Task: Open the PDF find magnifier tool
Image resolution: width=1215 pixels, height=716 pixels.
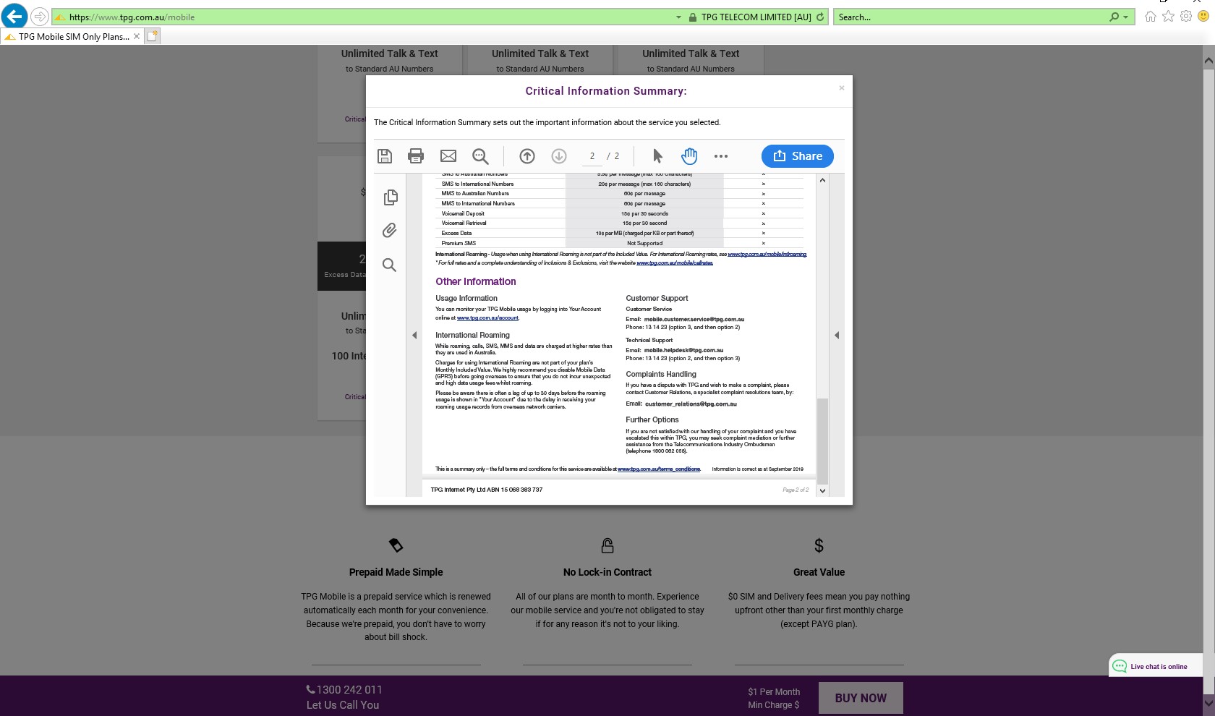Action: click(480, 156)
